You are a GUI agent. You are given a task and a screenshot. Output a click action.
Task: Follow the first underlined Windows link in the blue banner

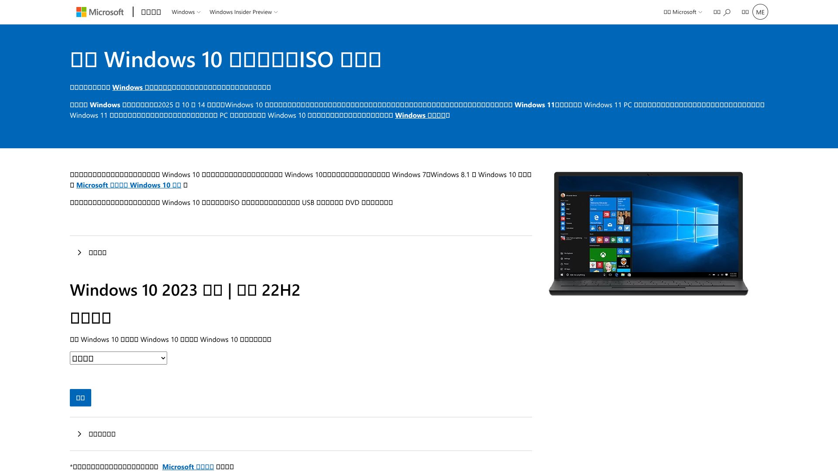pyautogui.click(x=142, y=87)
